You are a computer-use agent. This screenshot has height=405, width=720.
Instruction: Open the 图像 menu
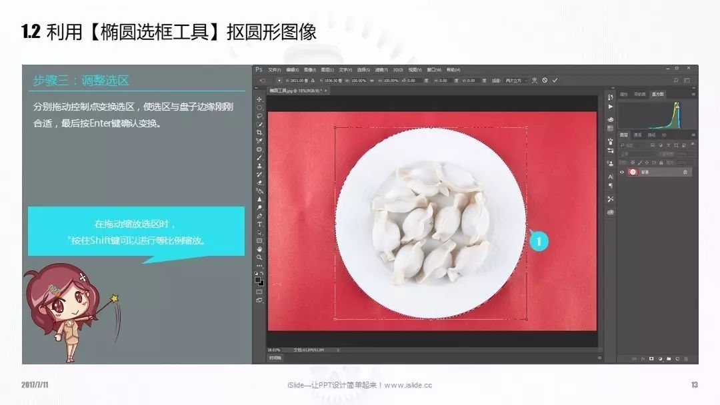point(310,70)
